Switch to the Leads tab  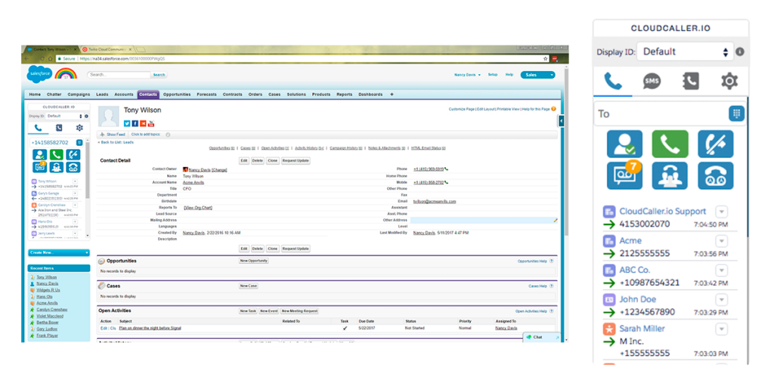pos(102,94)
